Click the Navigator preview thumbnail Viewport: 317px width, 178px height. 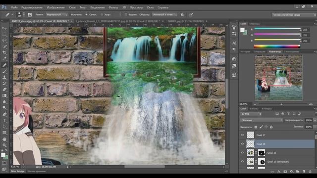tap(278, 78)
